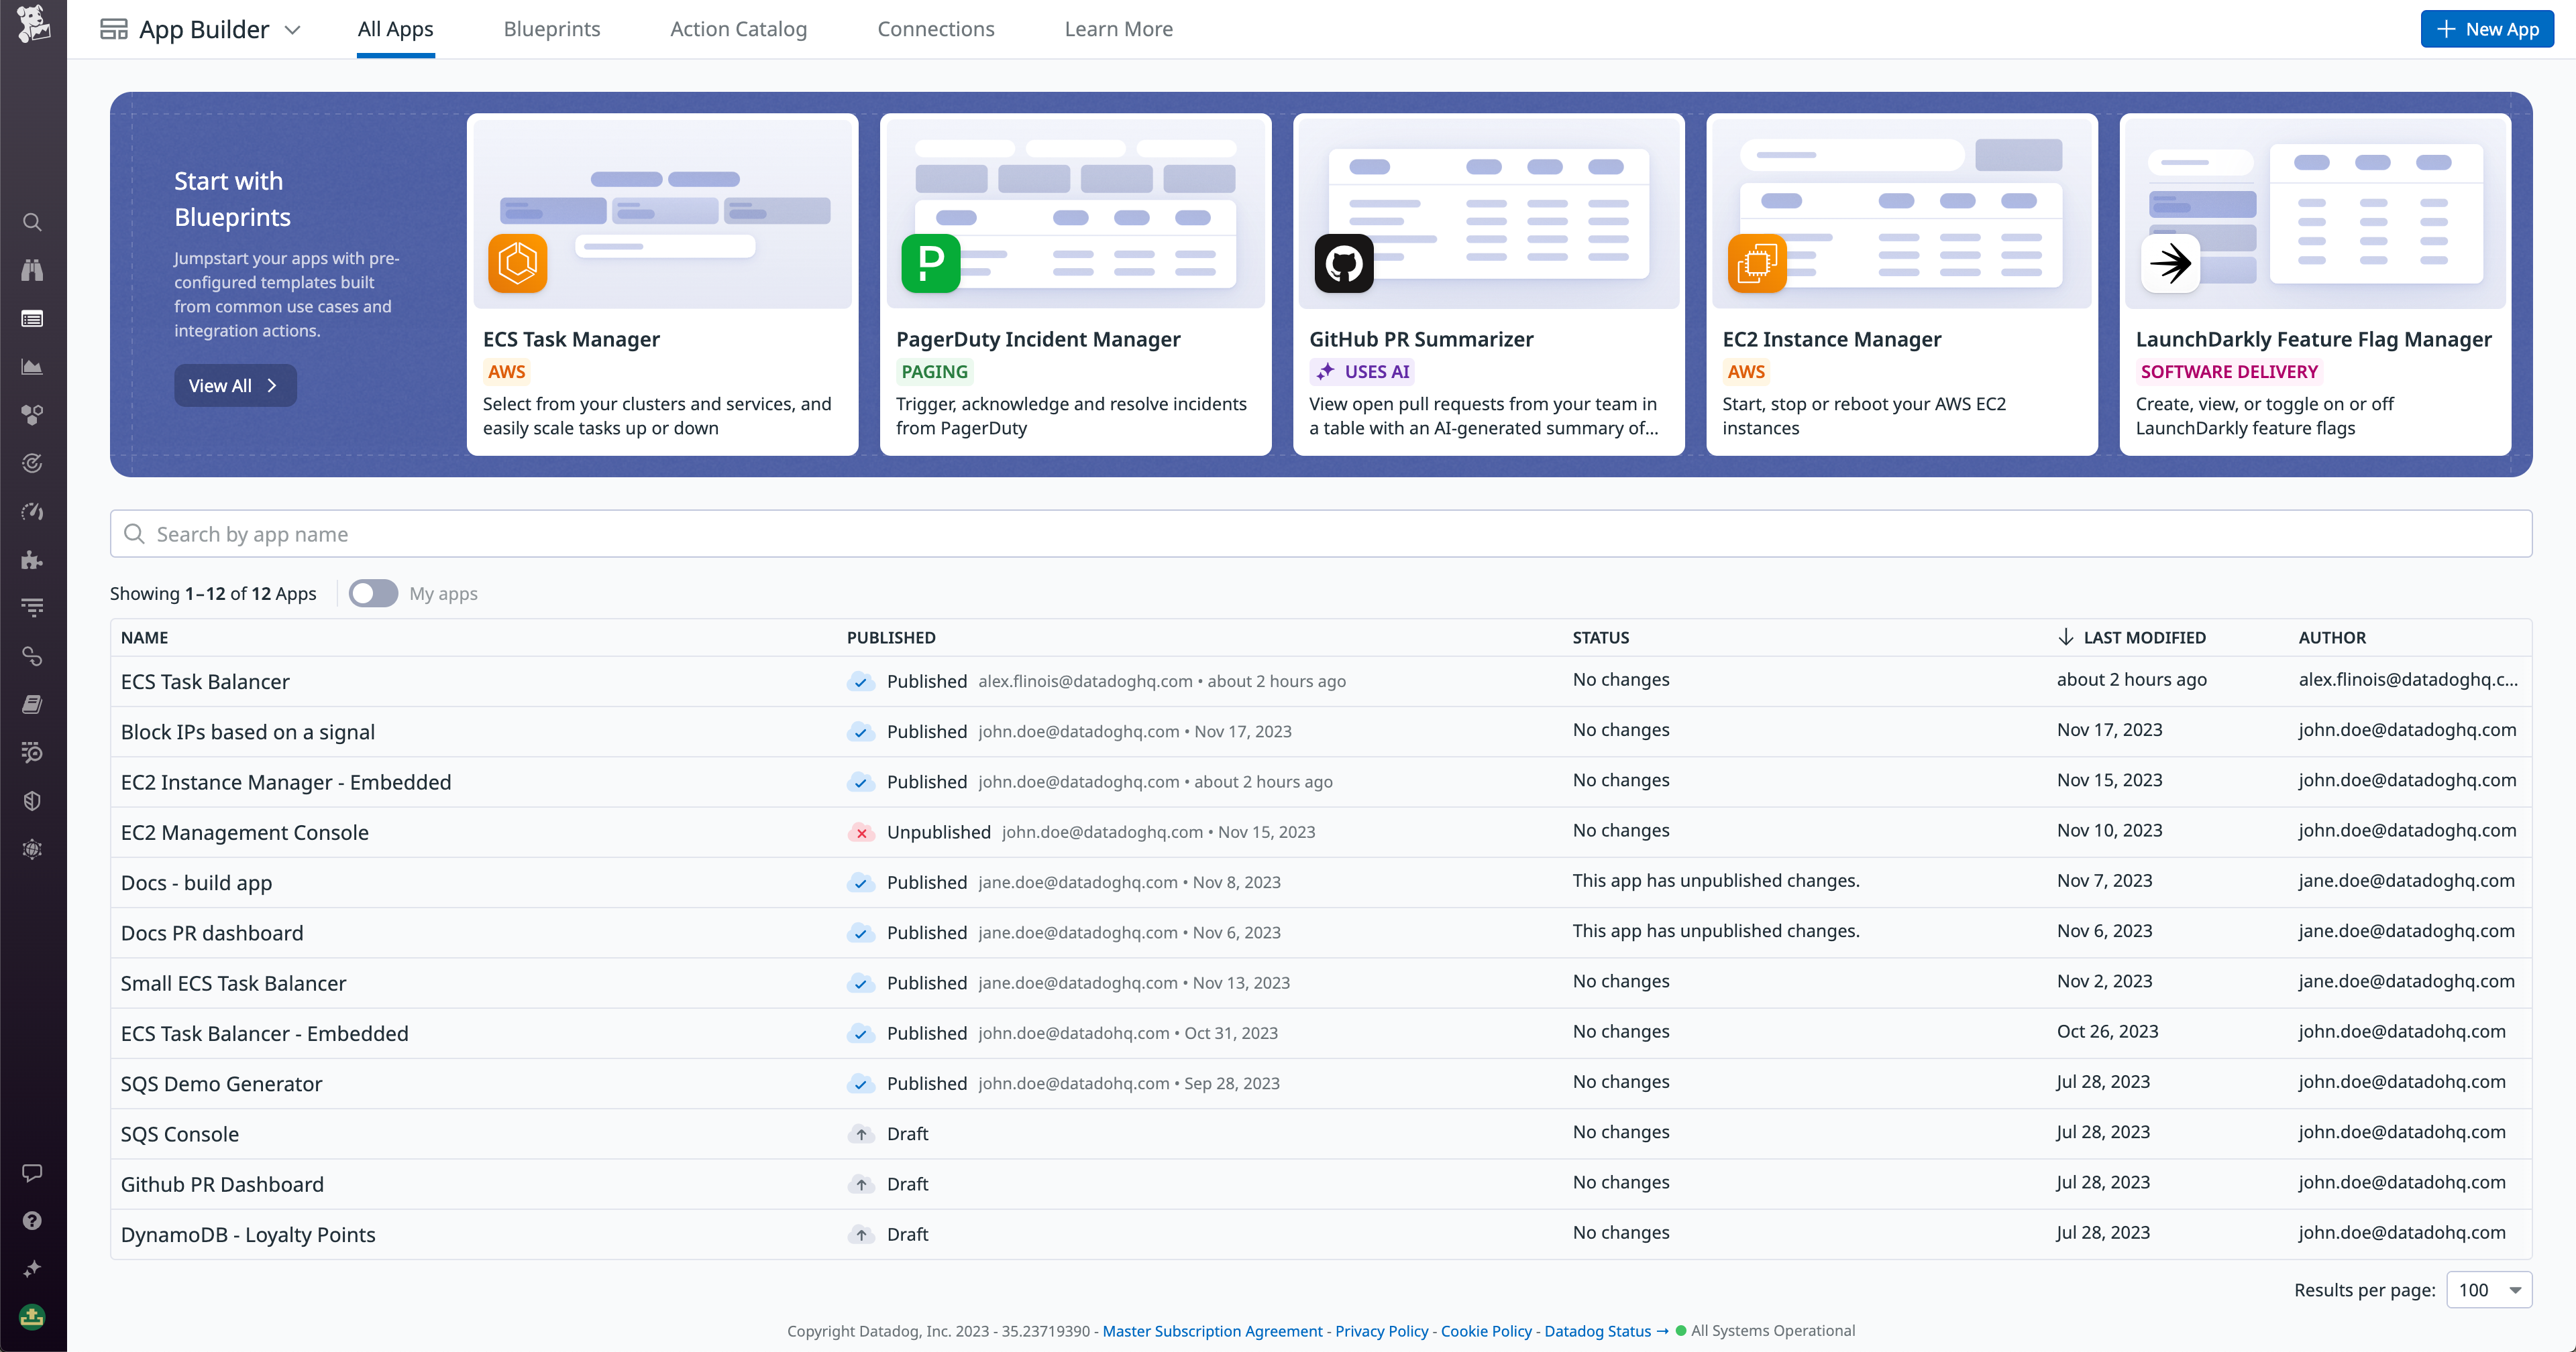Click the Published status check for ECS Task Balancer

tap(861, 682)
